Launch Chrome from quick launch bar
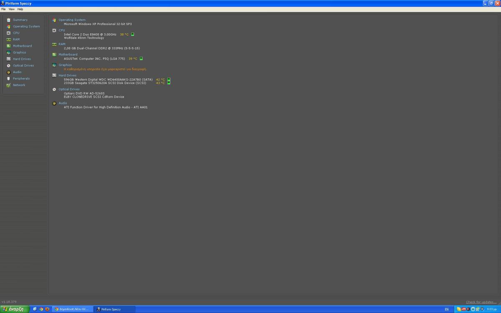The width and height of the screenshot is (501, 313). coord(41,309)
